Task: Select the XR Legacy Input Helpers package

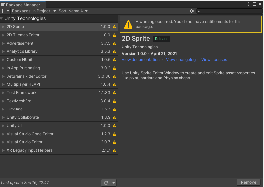Action: click(59, 150)
